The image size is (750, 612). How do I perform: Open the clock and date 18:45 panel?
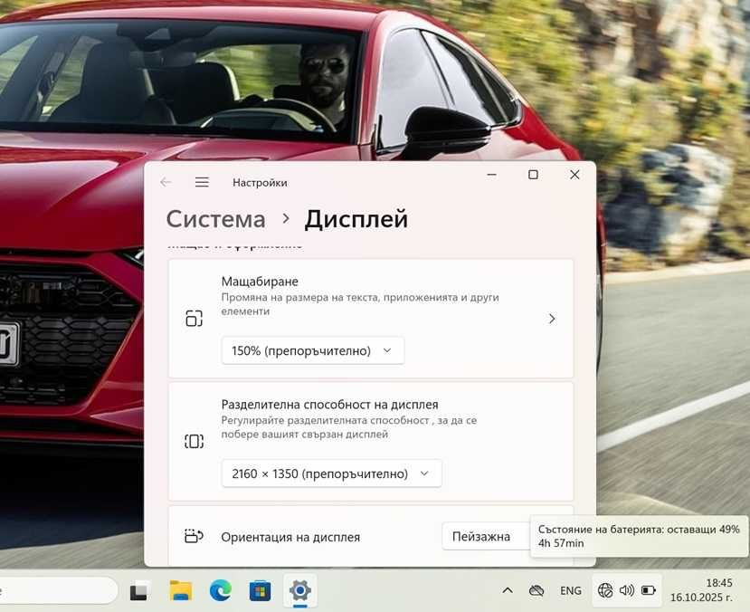[701, 590]
